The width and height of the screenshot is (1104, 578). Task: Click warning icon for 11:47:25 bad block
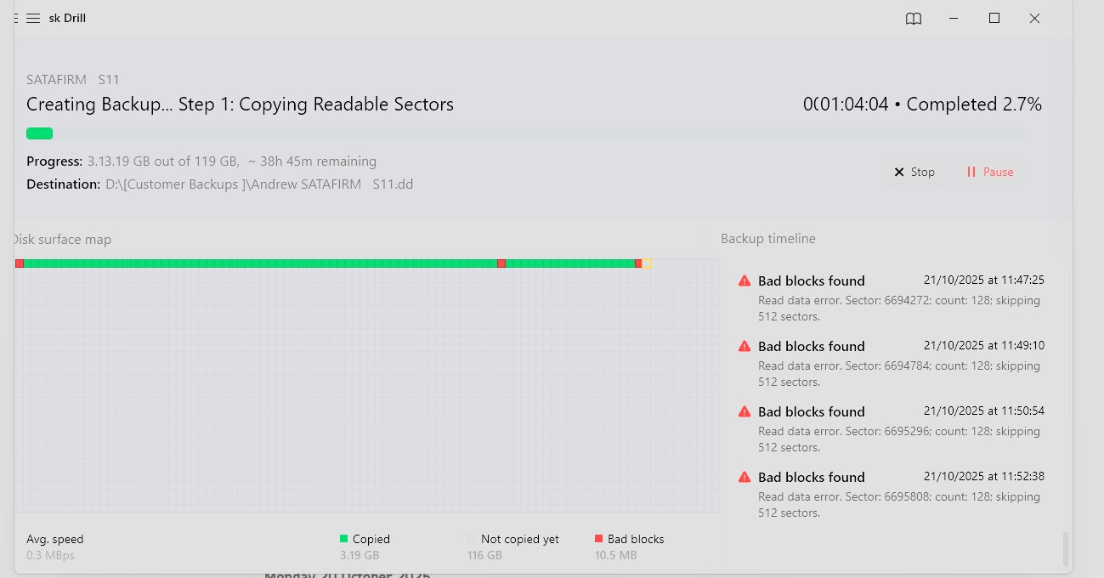coord(744,280)
